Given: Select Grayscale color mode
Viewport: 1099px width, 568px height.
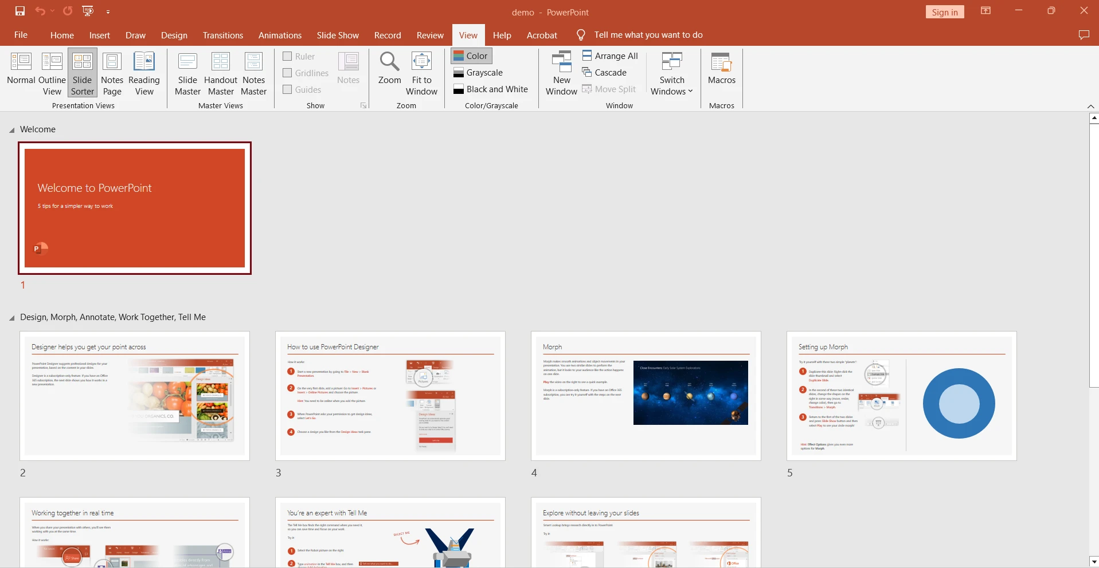Looking at the screenshot, I should pos(478,73).
